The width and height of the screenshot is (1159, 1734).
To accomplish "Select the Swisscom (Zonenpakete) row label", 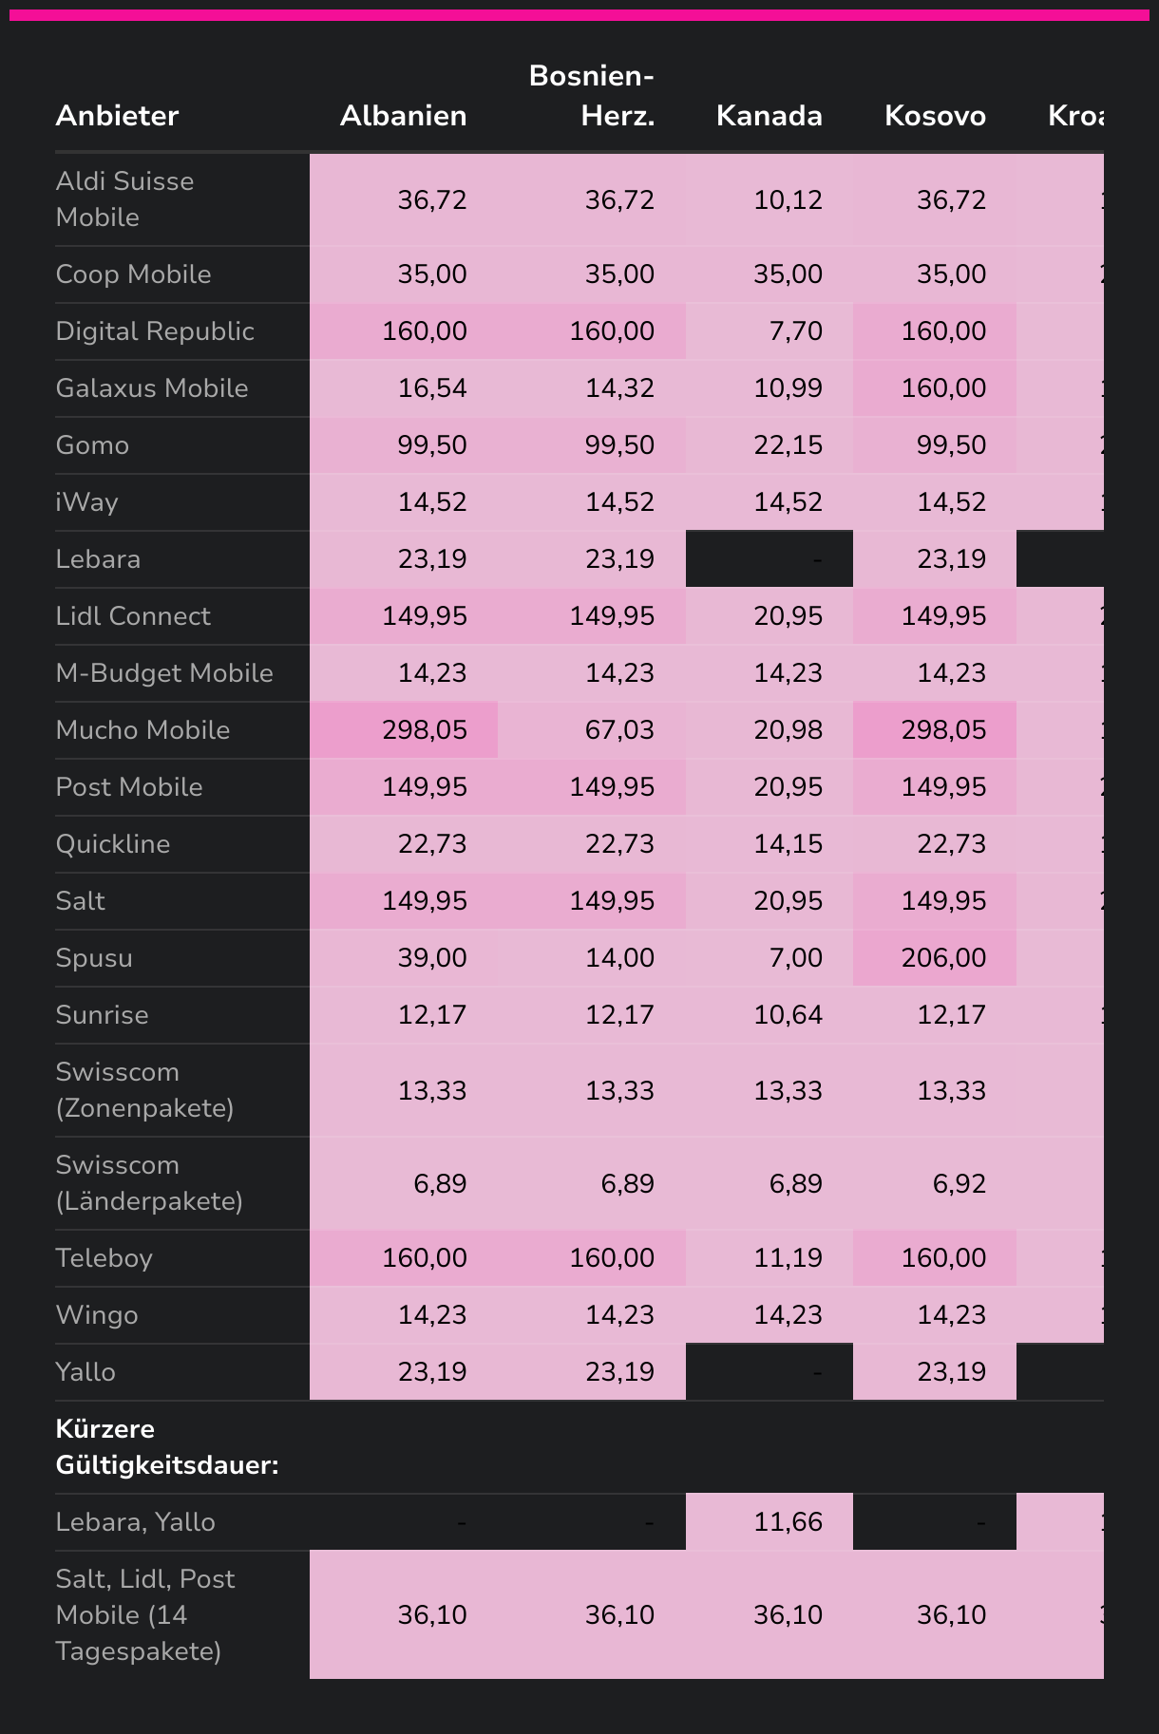I will click(x=144, y=1090).
